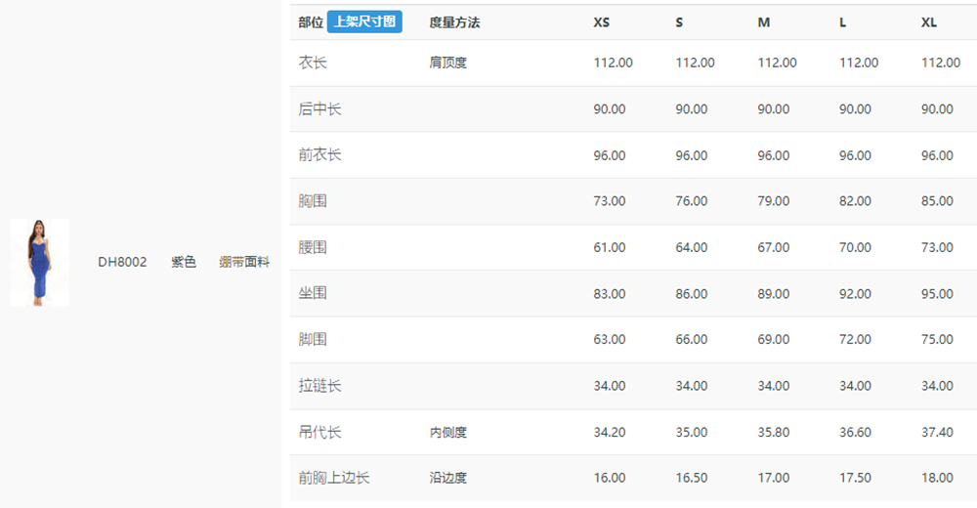Select the 衣长 row label
The width and height of the screenshot is (977, 508).
click(x=313, y=63)
